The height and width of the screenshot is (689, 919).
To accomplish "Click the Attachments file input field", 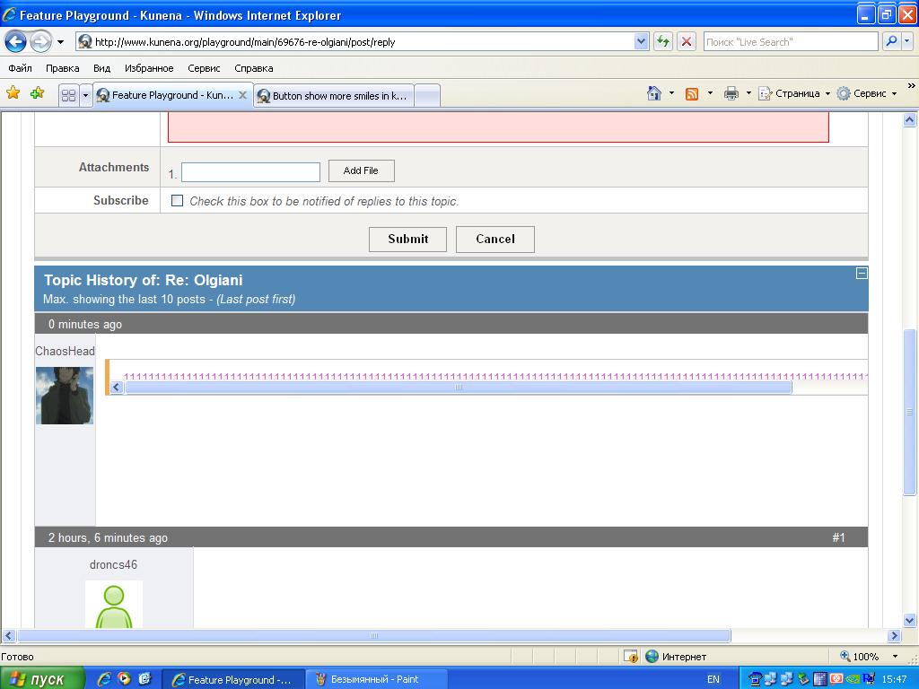I will [x=250, y=172].
